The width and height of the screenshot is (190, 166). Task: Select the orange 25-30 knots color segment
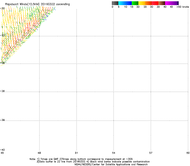click(148, 3)
